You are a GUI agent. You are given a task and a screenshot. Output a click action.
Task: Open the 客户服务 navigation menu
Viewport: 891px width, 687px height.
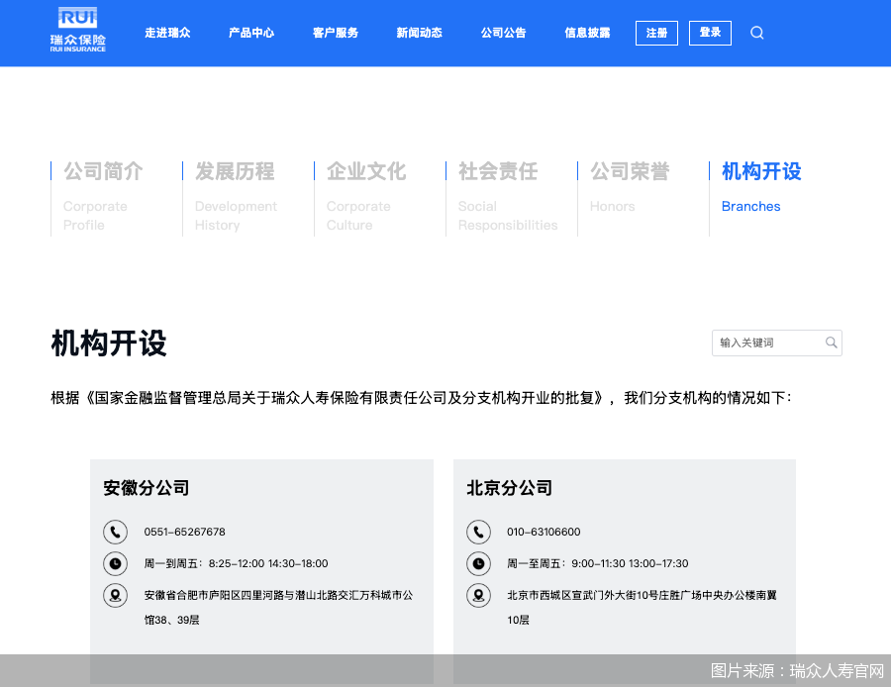(x=335, y=33)
